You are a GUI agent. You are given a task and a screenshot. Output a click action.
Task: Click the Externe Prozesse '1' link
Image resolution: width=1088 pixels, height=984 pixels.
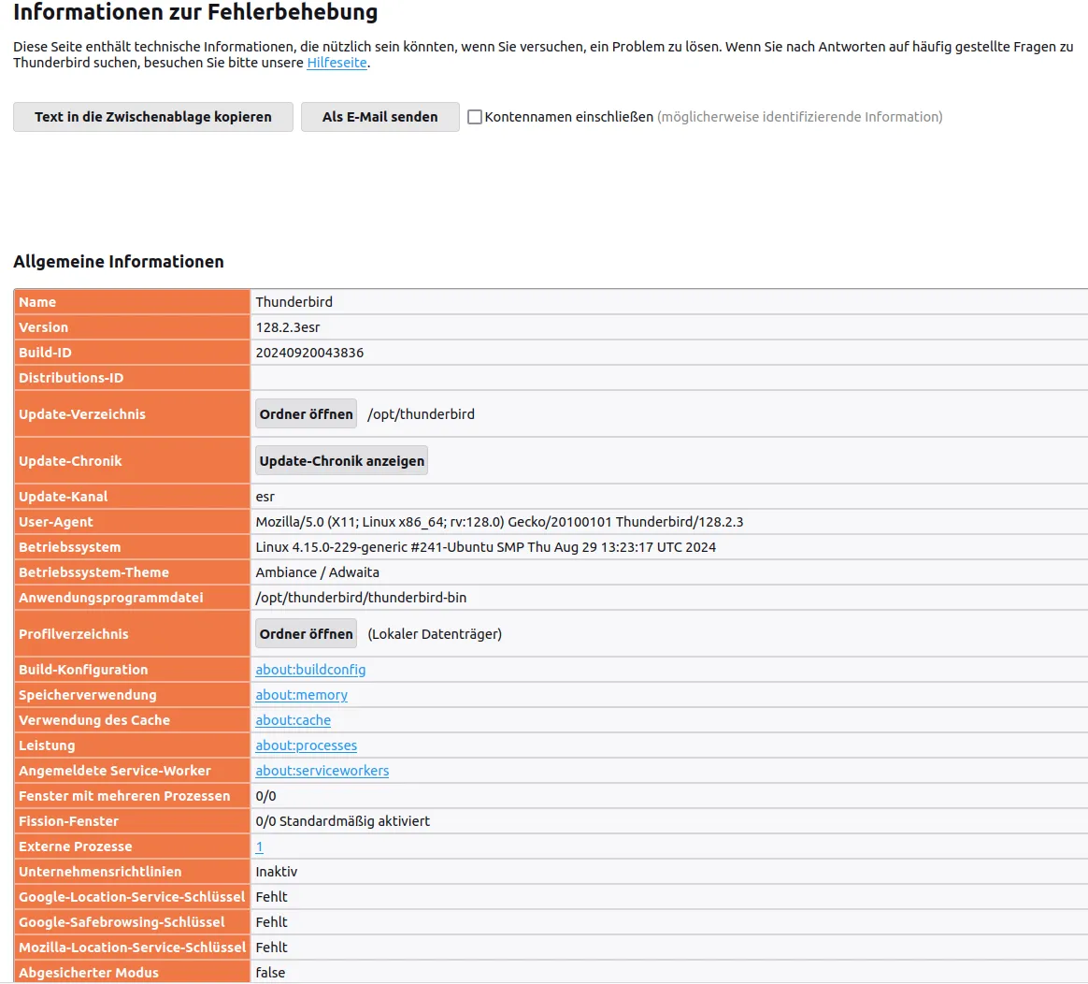(260, 847)
